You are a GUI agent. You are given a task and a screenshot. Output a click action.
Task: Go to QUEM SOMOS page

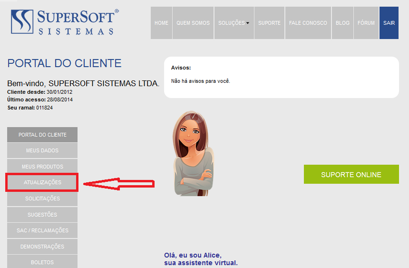click(193, 23)
